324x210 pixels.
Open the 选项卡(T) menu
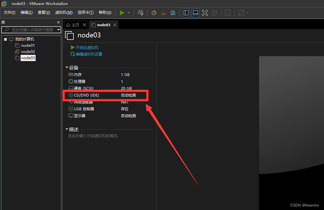click(x=86, y=12)
